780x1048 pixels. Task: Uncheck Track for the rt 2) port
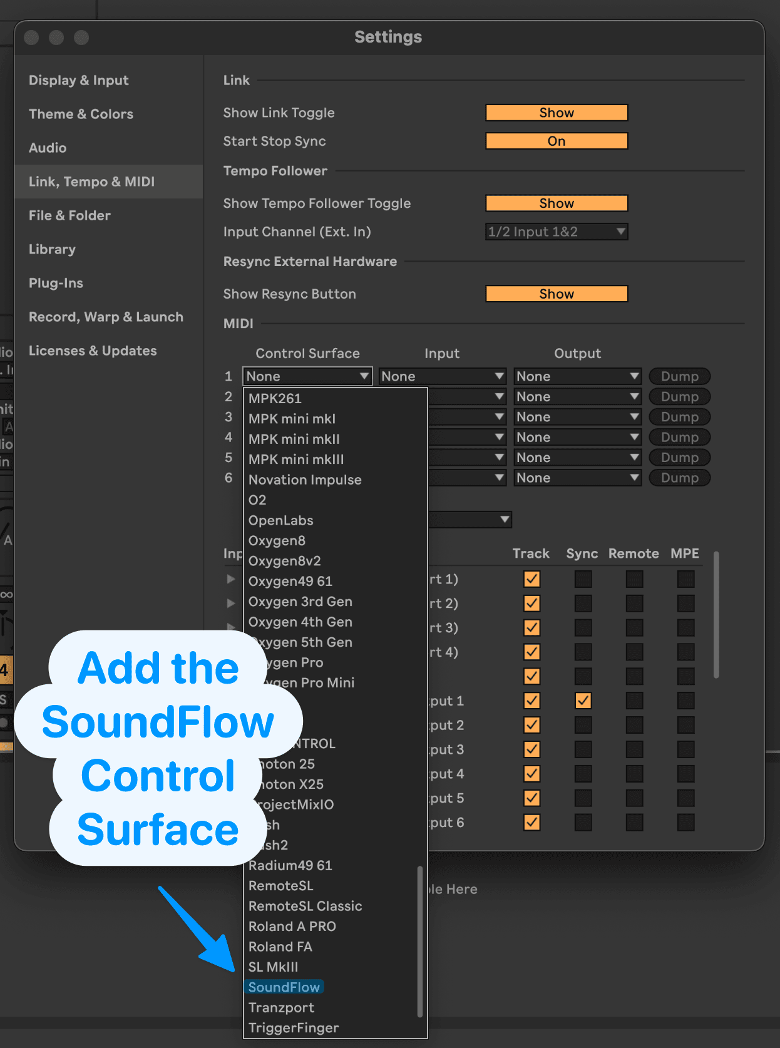[x=531, y=604]
